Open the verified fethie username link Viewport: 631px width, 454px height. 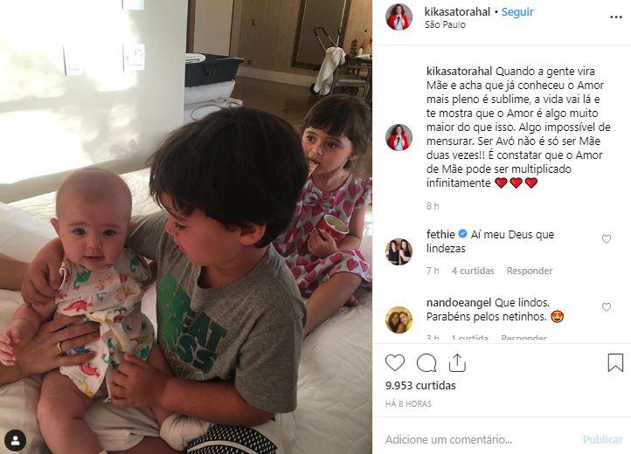440,235
